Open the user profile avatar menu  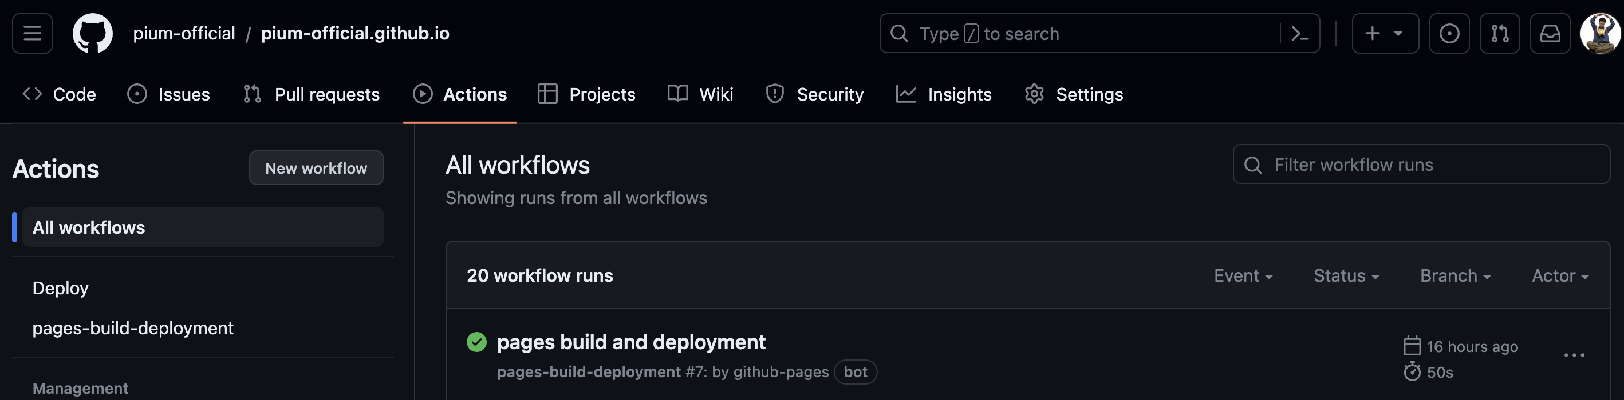click(1600, 33)
